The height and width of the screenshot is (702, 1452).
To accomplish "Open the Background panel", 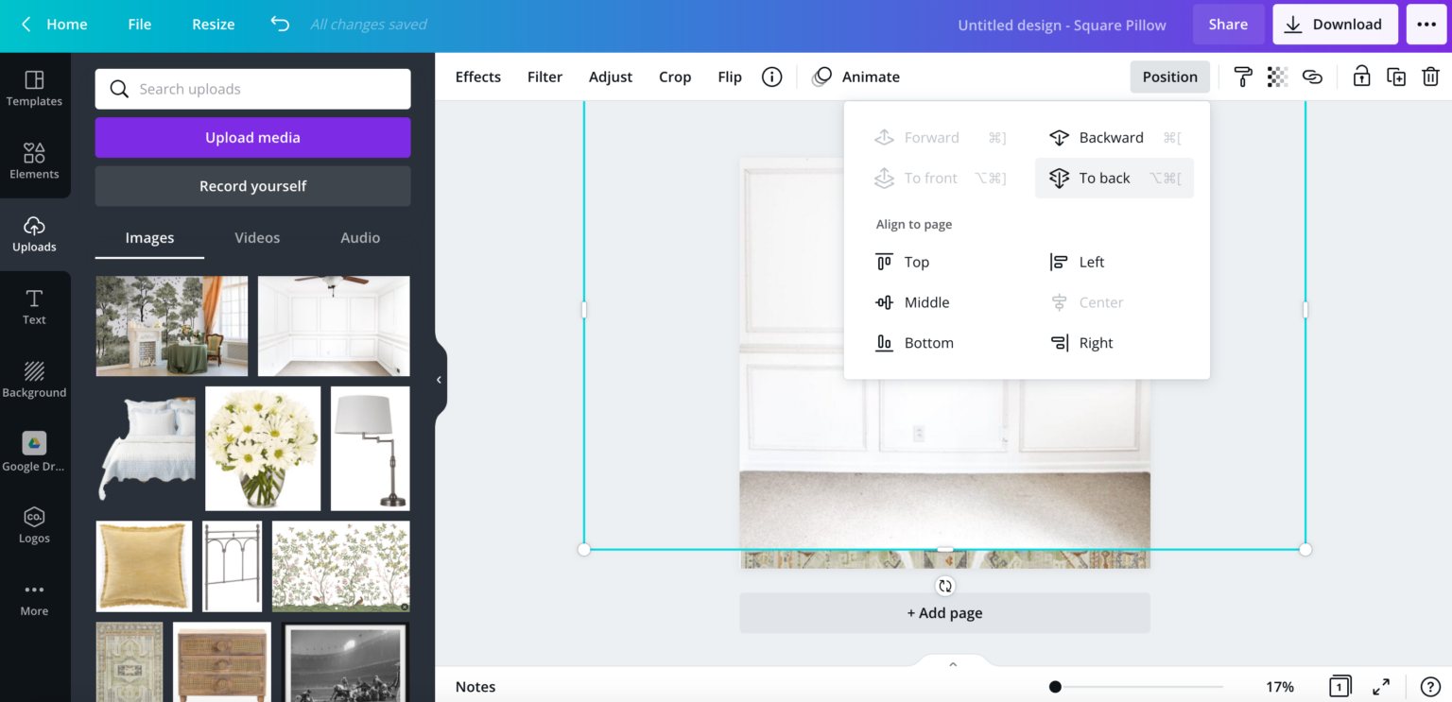I will click(34, 380).
